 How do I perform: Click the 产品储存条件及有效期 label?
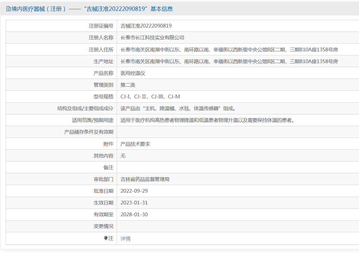click(89, 132)
